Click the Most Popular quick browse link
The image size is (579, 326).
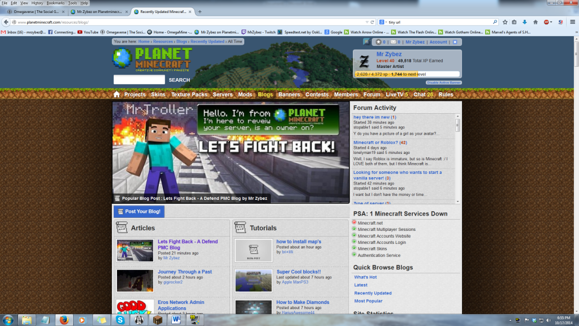pyautogui.click(x=368, y=301)
